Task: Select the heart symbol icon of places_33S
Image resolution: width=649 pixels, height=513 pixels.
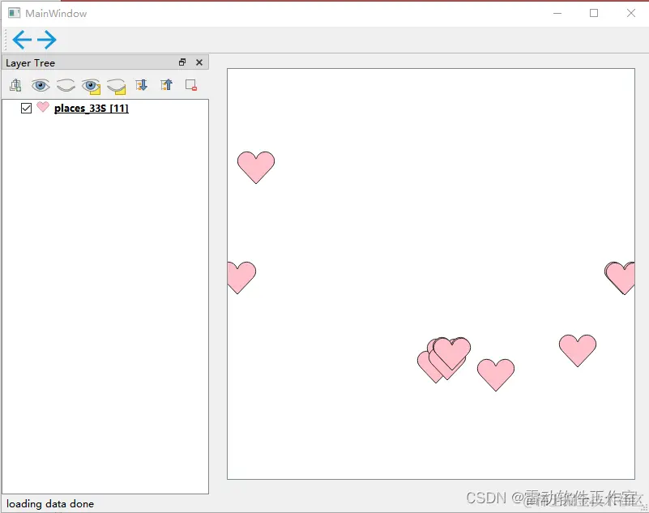Action: 41,108
